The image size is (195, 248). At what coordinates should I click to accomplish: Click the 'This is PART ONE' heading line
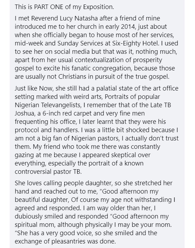point(64,7)
